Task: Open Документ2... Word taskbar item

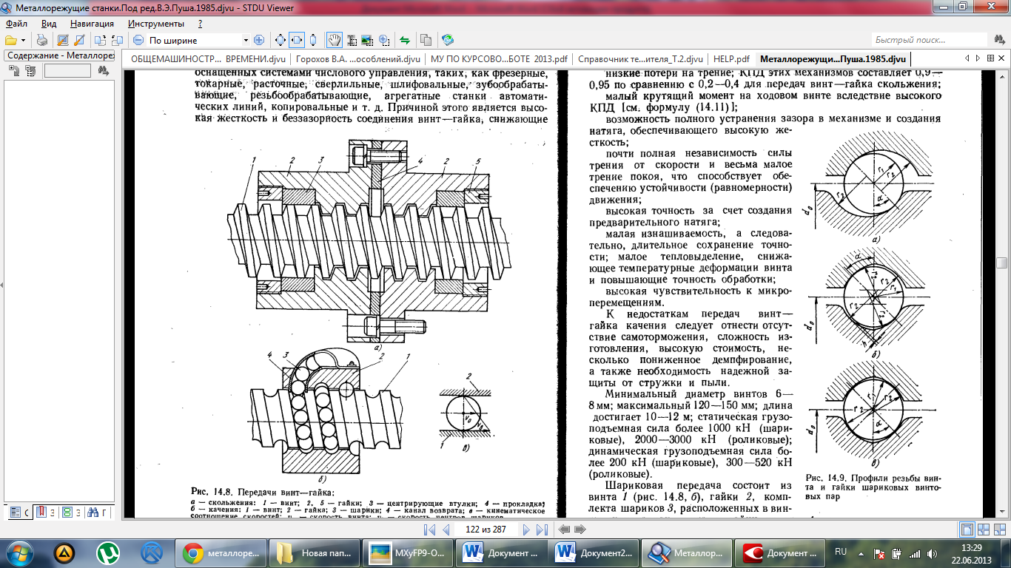Action: coord(594,552)
